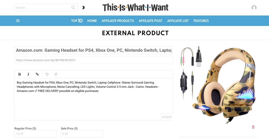Viewport: 269px width, 138px height.
Task: Open AFFILIATE POST page
Action: tap(151, 21)
